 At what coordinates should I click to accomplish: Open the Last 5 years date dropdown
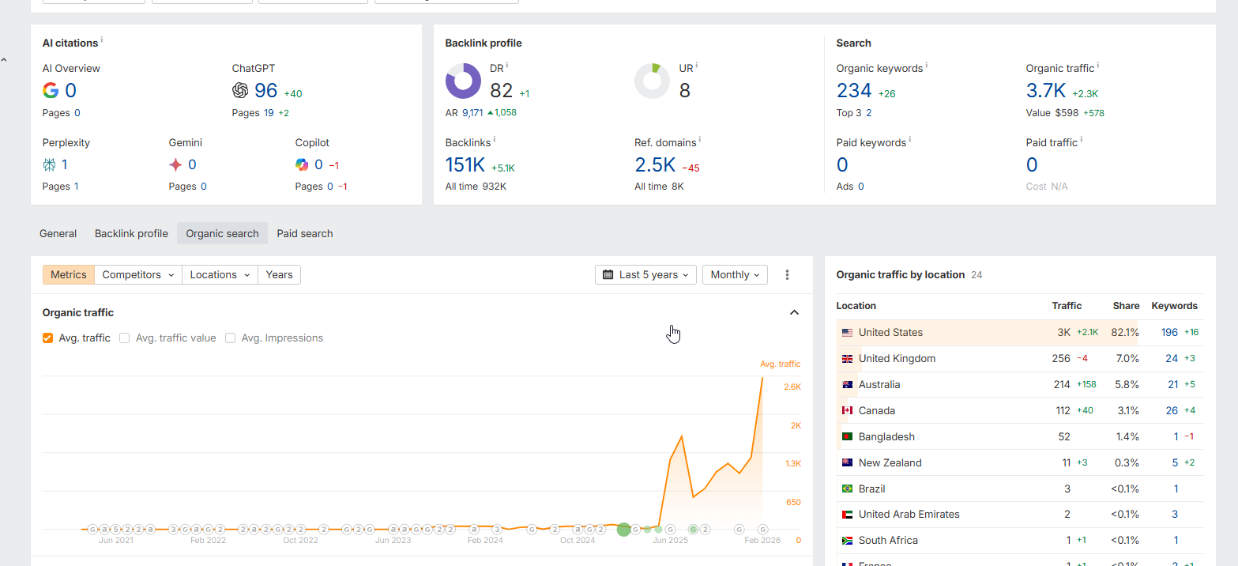tap(645, 275)
